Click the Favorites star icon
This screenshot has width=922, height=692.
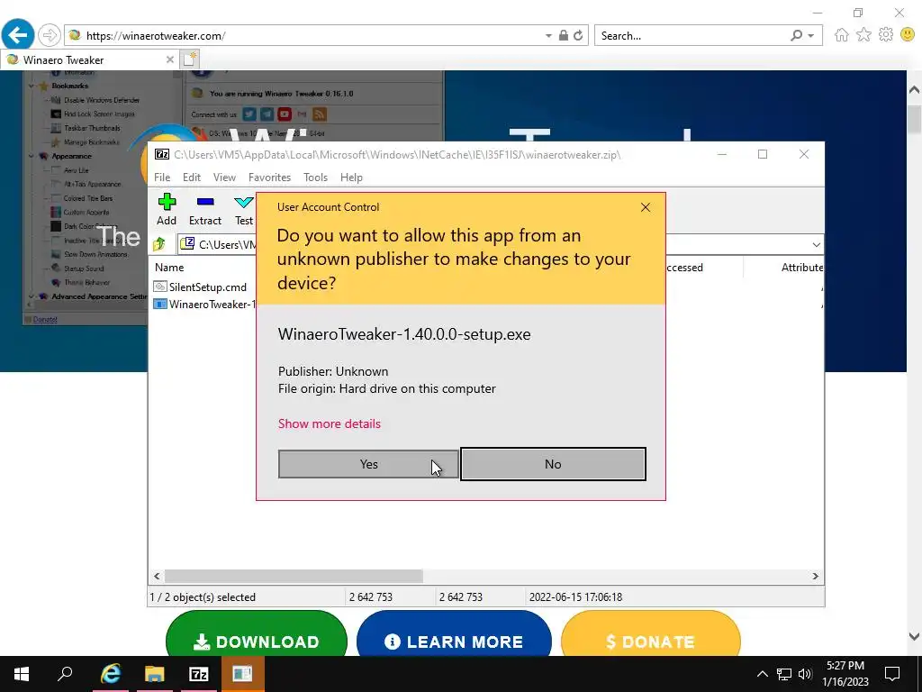(x=863, y=35)
